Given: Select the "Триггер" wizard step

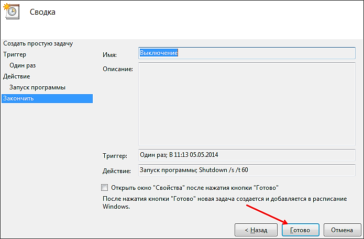Looking at the screenshot, I should pos(15,54).
